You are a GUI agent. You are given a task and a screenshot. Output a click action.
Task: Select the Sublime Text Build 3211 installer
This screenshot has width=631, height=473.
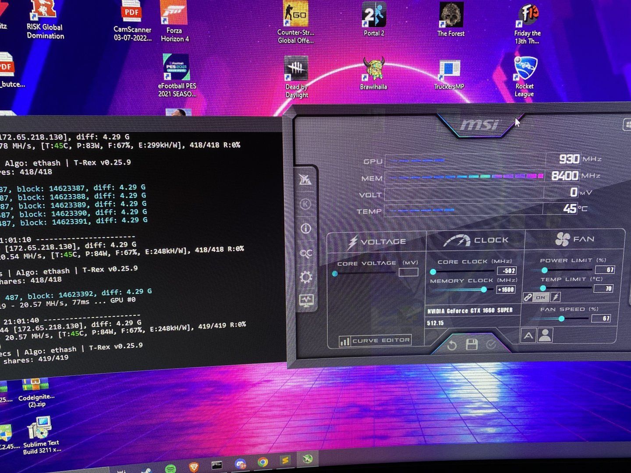click(41, 435)
